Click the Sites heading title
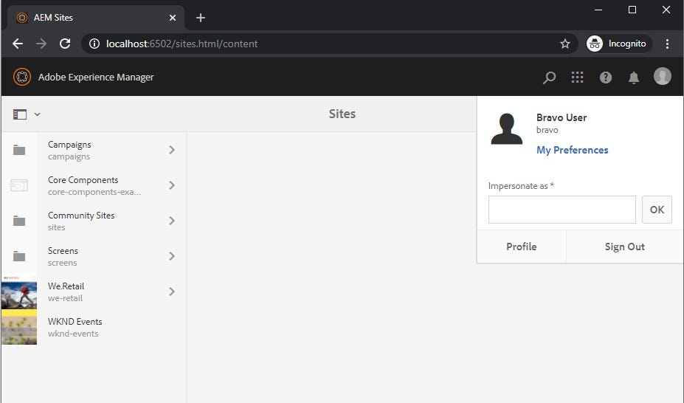Screen dimensions: 684x403 (342, 114)
